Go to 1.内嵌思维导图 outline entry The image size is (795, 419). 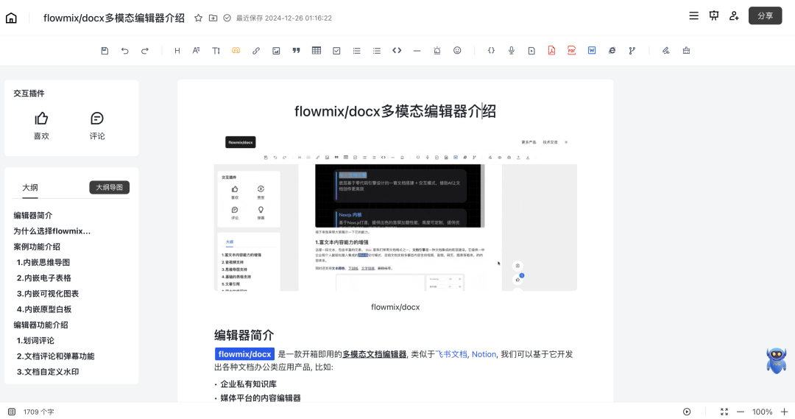(x=43, y=263)
